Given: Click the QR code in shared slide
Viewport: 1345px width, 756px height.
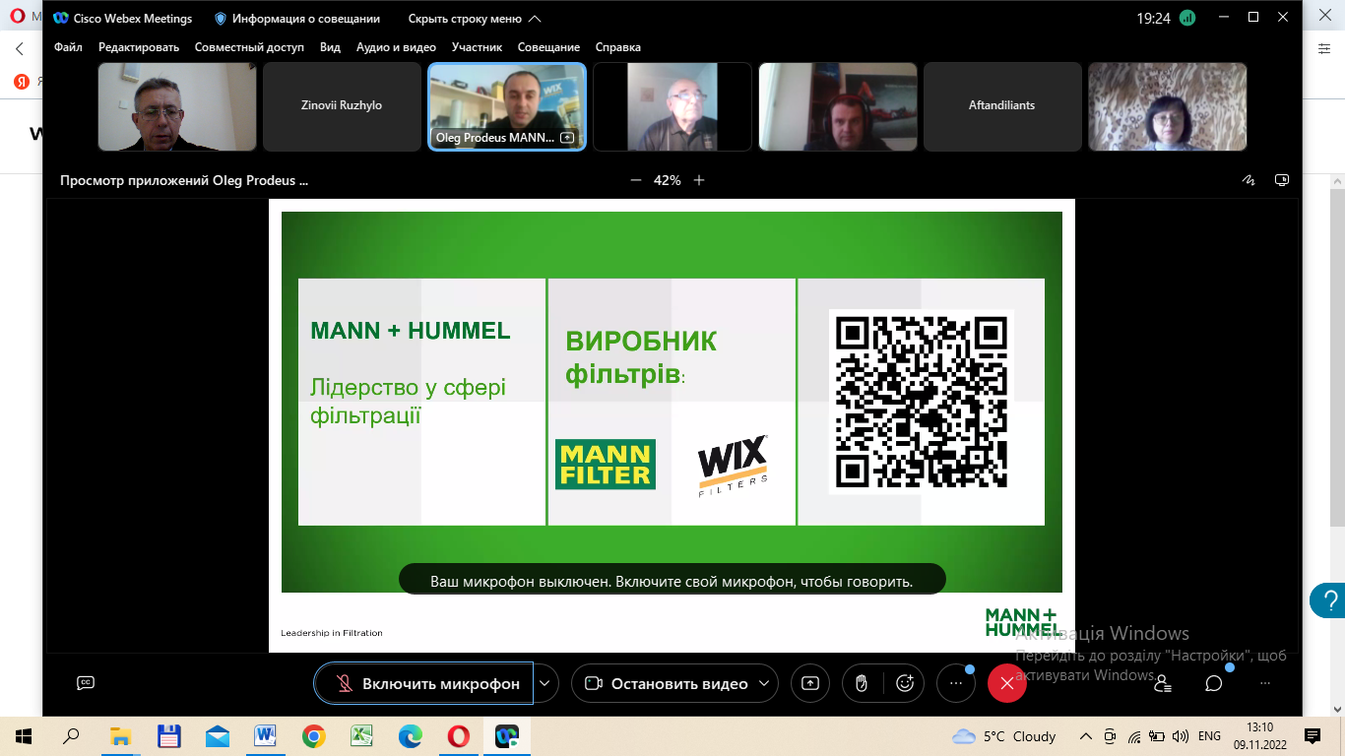Looking at the screenshot, I should click(x=922, y=402).
